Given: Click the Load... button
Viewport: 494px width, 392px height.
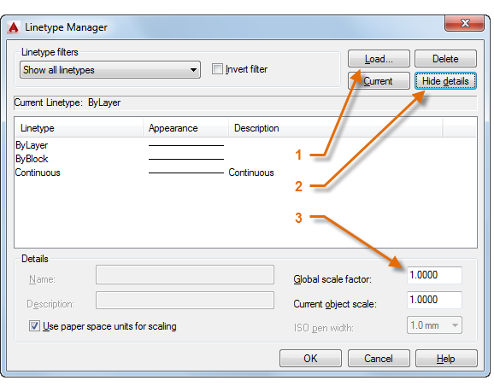Looking at the screenshot, I should (x=379, y=59).
